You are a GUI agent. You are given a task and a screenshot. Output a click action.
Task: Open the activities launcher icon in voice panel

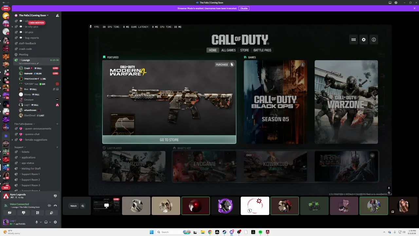pyautogui.click(x=38, y=213)
